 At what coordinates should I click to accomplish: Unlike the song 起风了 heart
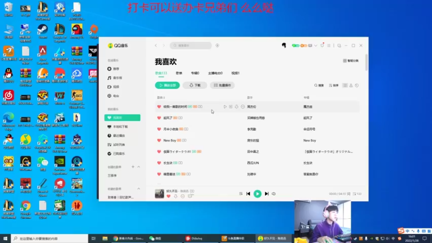pos(159,118)
